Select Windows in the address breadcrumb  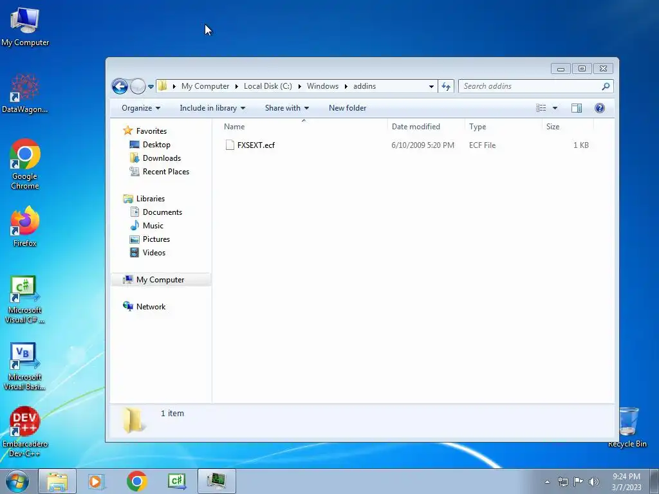[x=322, y=86]
